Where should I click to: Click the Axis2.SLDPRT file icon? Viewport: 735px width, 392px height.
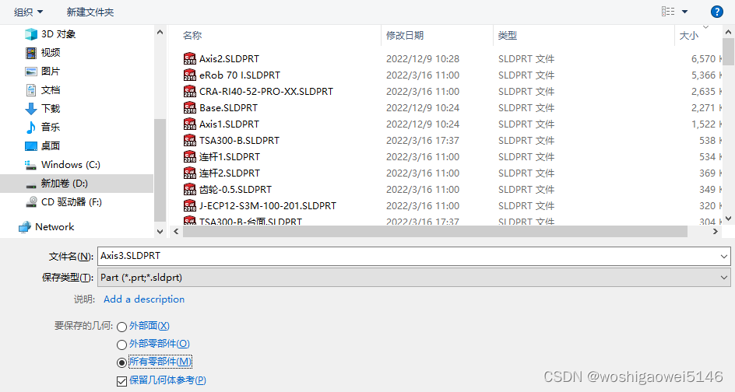coord(189,58)
